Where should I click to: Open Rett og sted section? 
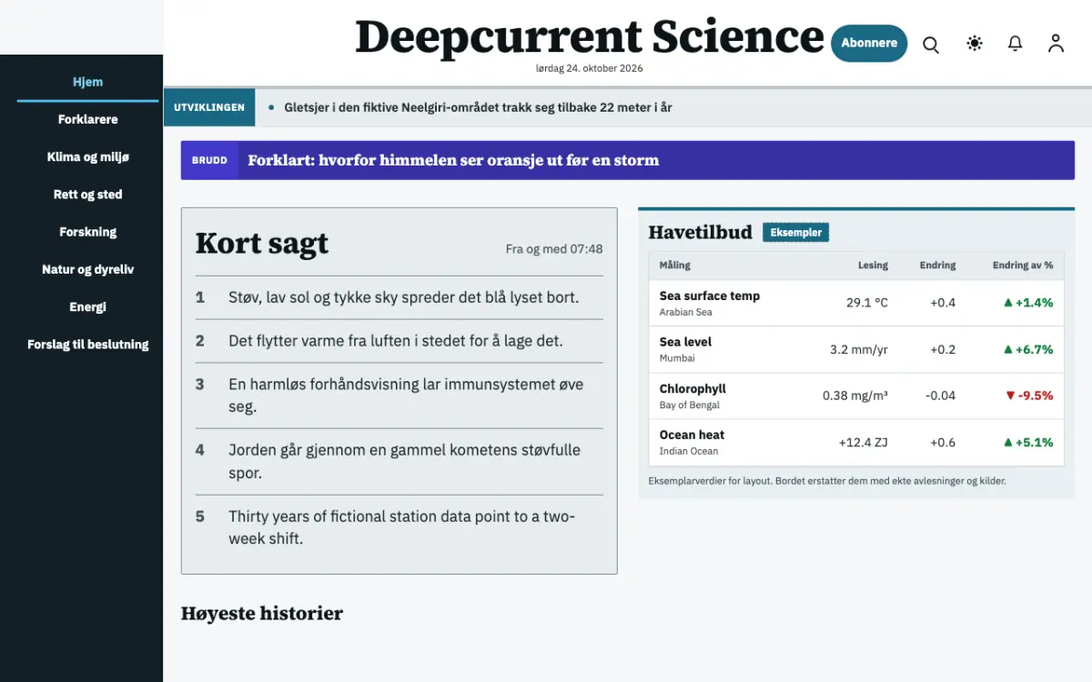click(x=88, y=195)
